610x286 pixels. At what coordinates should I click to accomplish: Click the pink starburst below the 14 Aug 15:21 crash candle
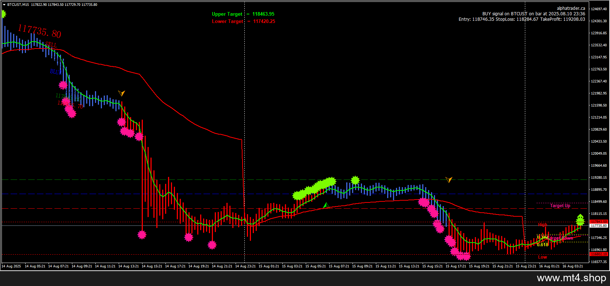click(x=142, y=235)
